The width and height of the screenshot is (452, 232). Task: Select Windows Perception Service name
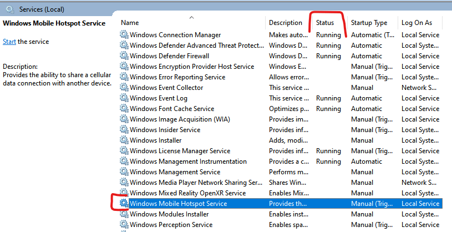171,225
